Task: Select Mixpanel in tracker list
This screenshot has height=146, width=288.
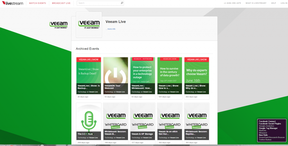Action: click(x=263, y=133)
